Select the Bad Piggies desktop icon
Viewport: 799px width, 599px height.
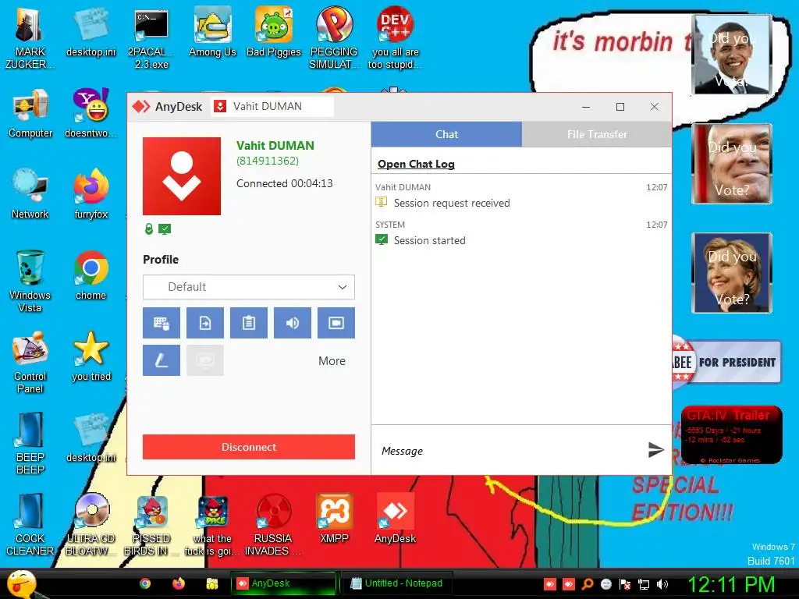pos(274,31)
